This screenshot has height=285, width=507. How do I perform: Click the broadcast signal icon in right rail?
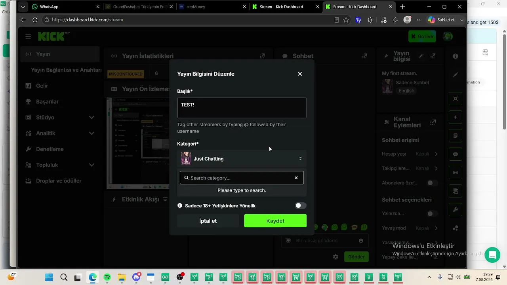tap(456, 173)
